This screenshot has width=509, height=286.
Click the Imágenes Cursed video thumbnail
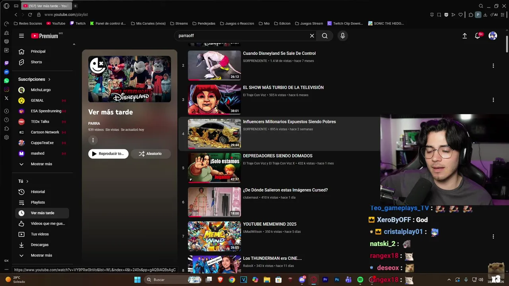pos(214,202)
